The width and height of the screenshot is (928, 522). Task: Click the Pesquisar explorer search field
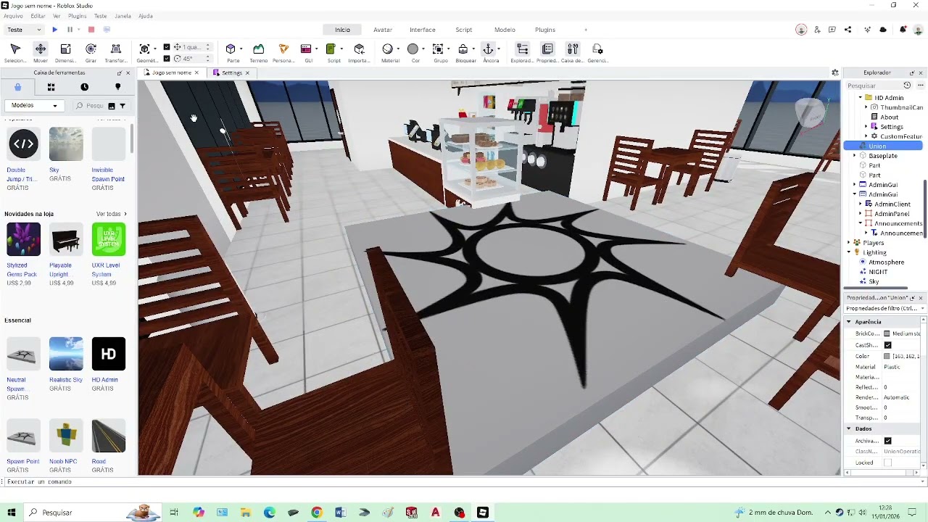[x=874, y=86]
